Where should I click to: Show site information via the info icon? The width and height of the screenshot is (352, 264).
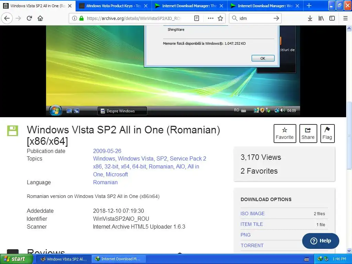pos(74,18)
